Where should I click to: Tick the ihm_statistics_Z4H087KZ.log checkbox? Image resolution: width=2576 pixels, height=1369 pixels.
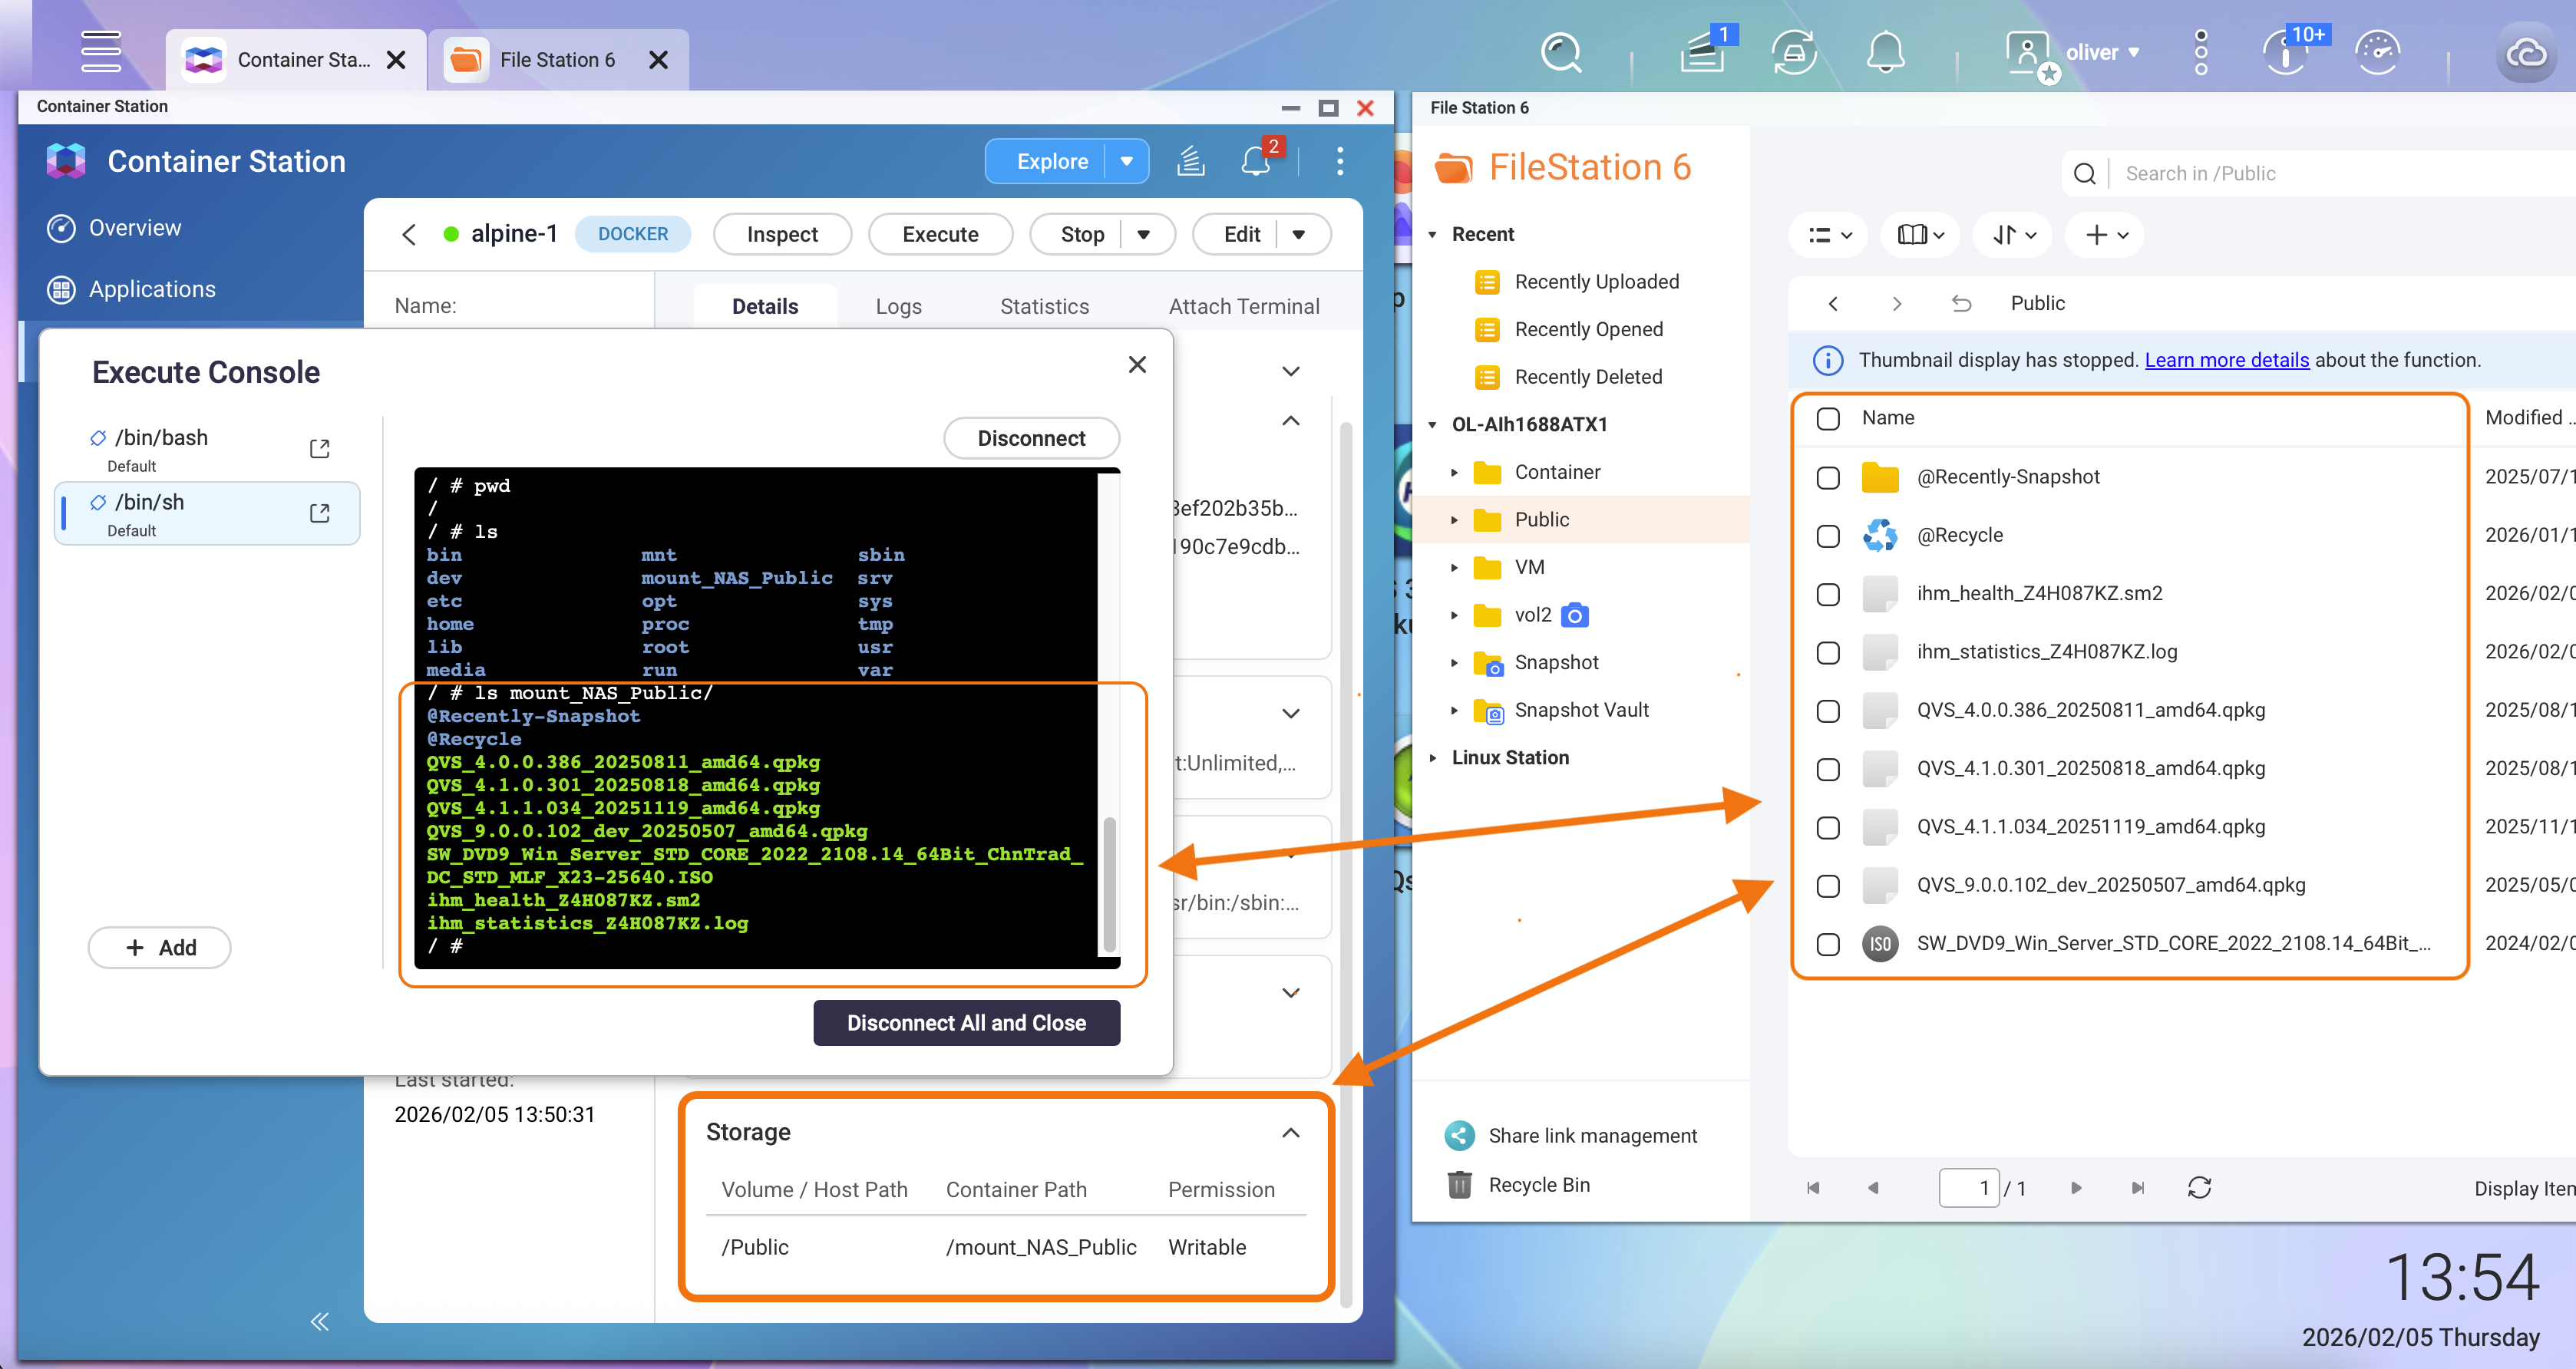[1828, 652]
